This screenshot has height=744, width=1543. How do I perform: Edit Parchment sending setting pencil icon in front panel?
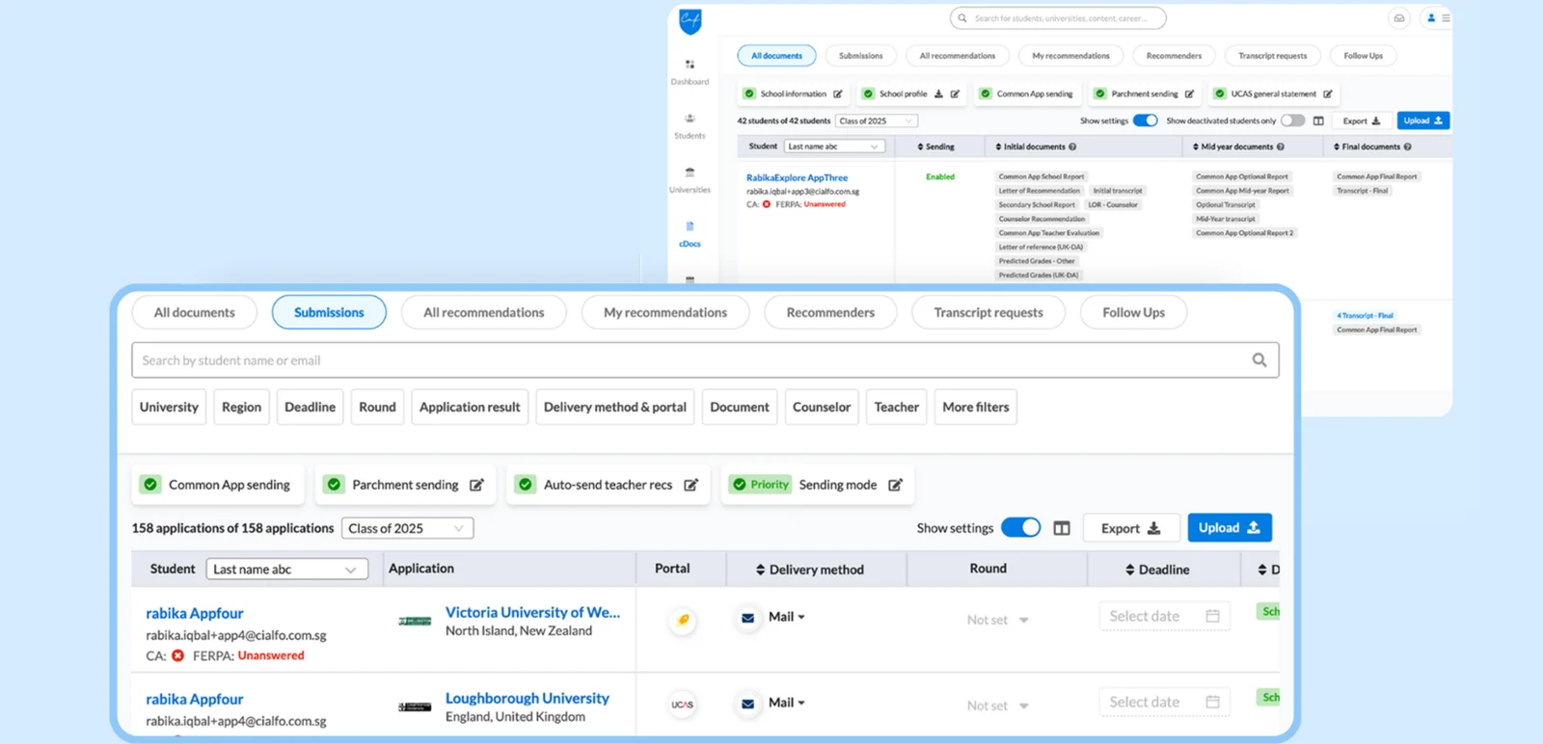[x=476, y=485]
